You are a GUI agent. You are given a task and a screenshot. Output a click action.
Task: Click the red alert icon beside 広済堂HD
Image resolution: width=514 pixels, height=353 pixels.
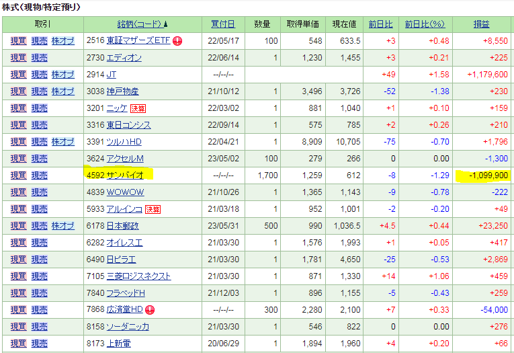tap(150, 310)
